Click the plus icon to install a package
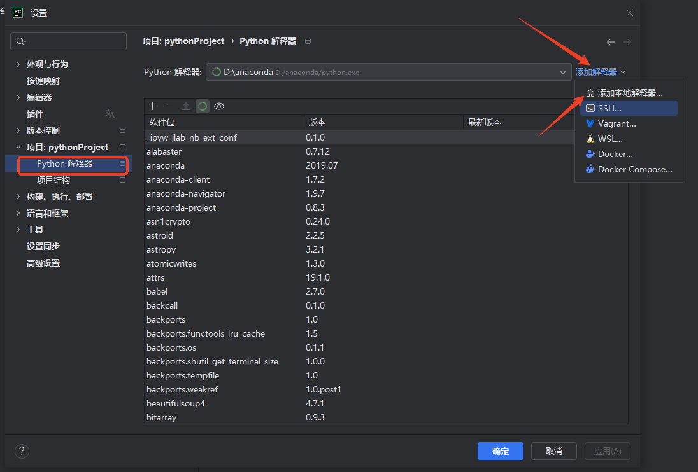This screenshot has height=472, width=698. [x=153, y=106]
